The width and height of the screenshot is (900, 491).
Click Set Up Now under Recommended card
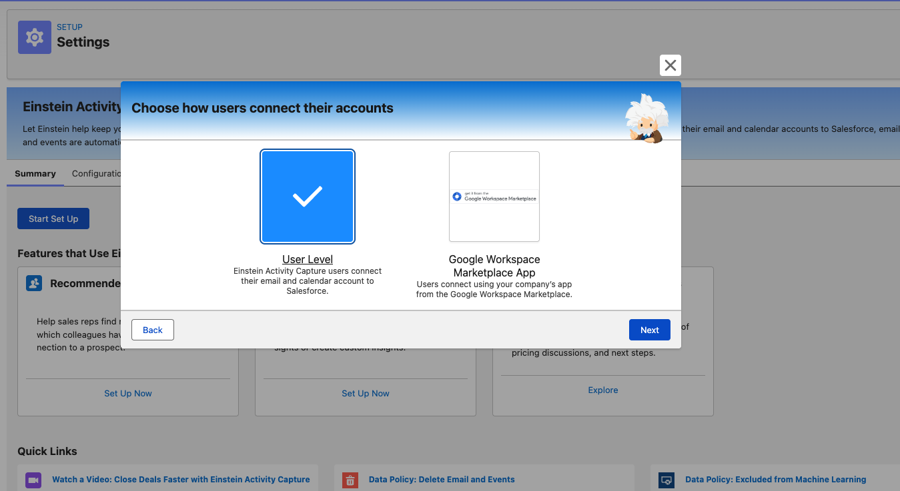(x=128, y=393)
